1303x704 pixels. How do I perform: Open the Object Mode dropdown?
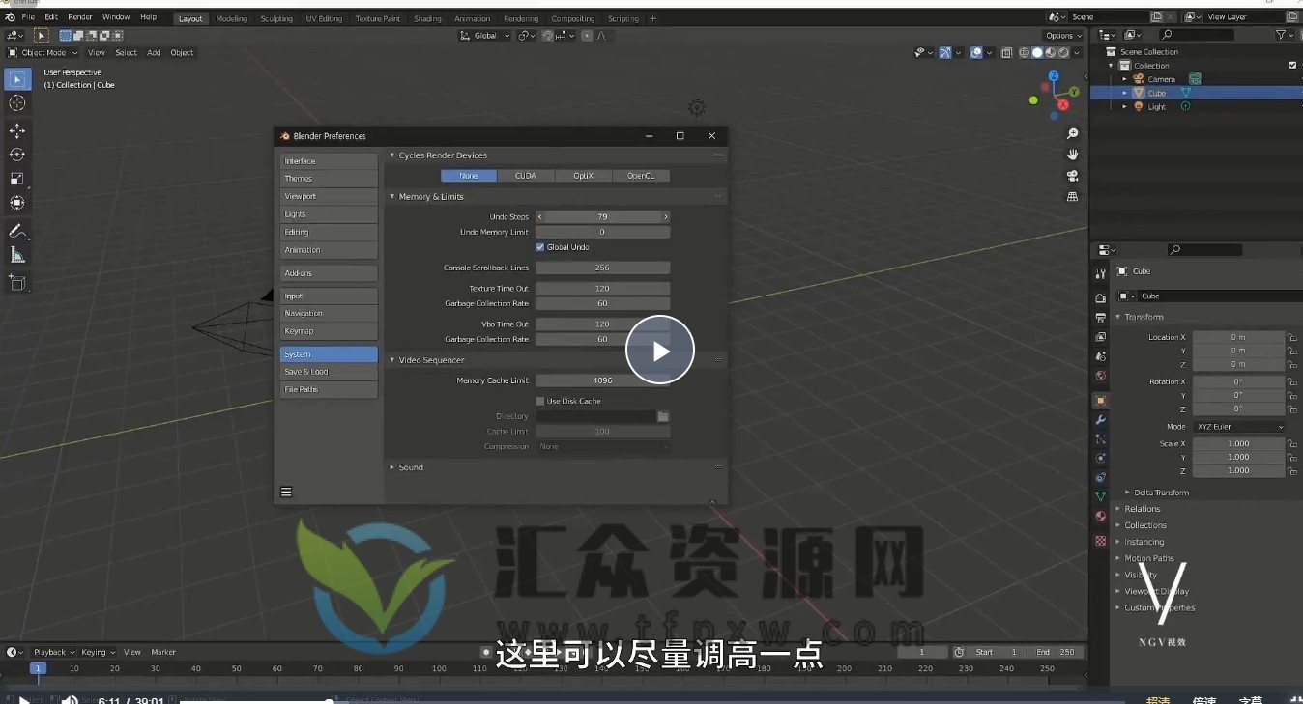pos(43,52)
